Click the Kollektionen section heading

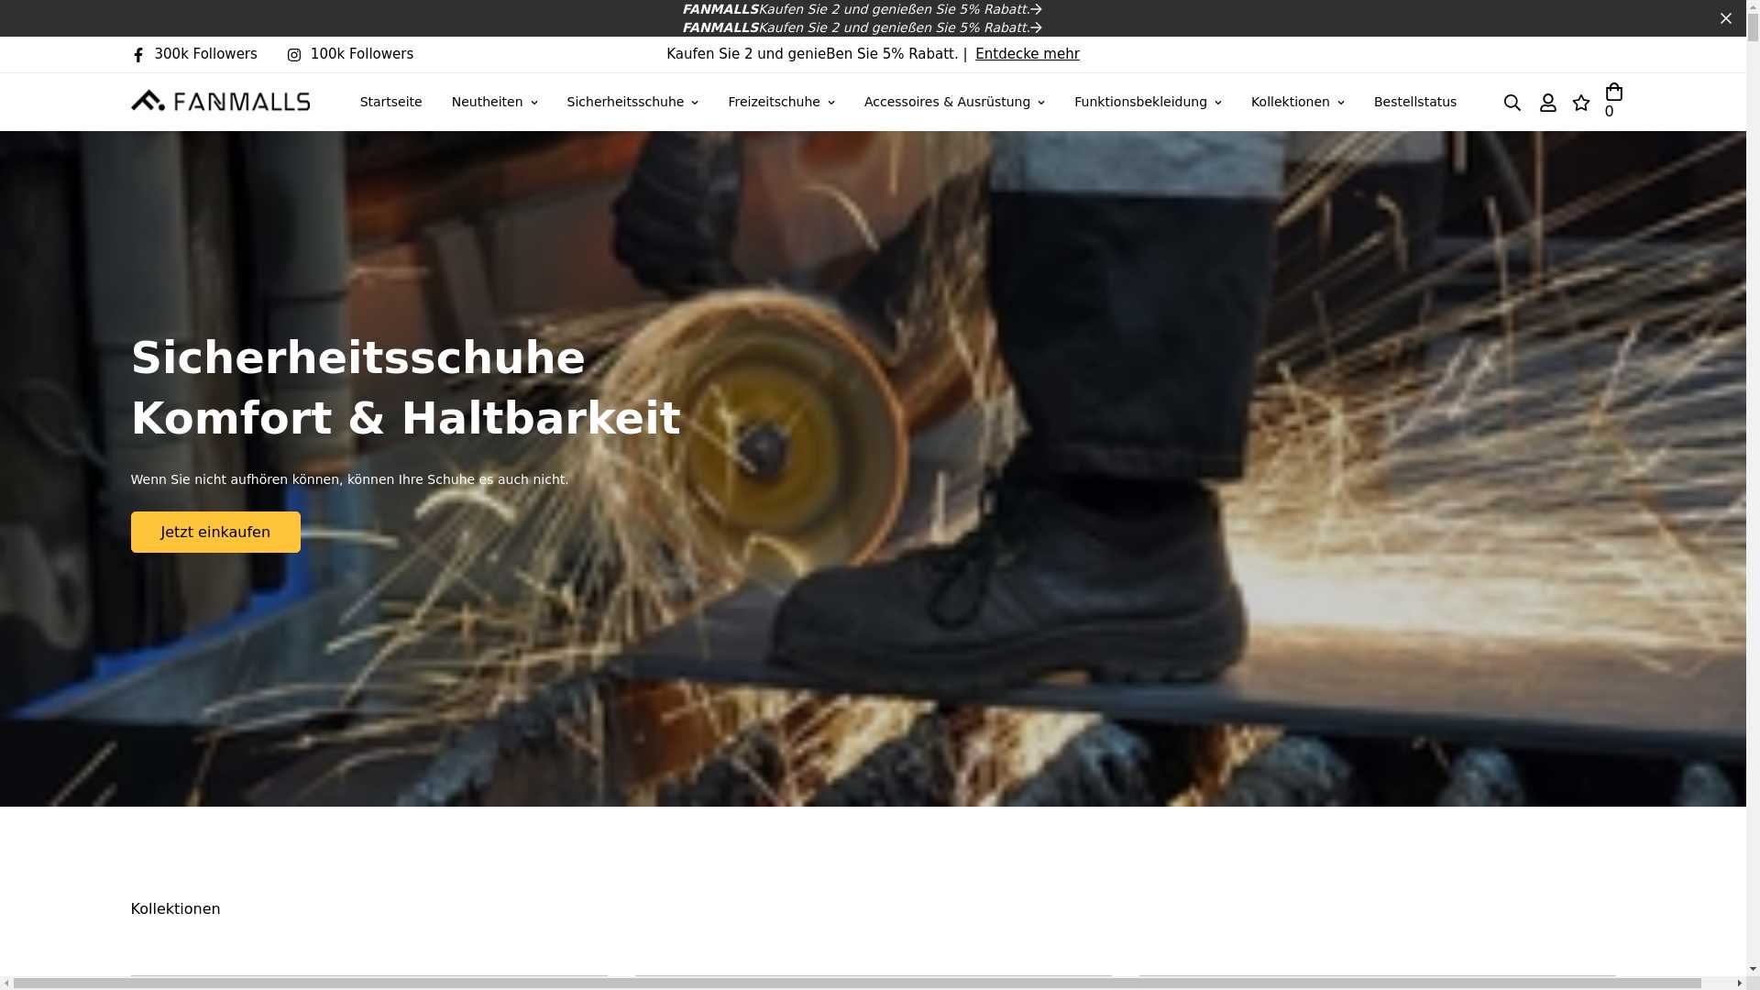pos(175,908)
